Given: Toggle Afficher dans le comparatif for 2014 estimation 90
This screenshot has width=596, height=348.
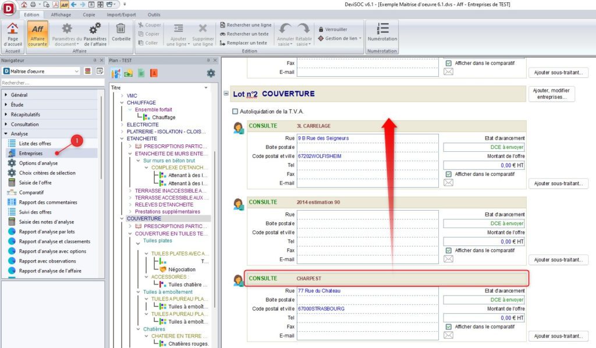Looking at the screenshot, I should click(x=449, y=250).
